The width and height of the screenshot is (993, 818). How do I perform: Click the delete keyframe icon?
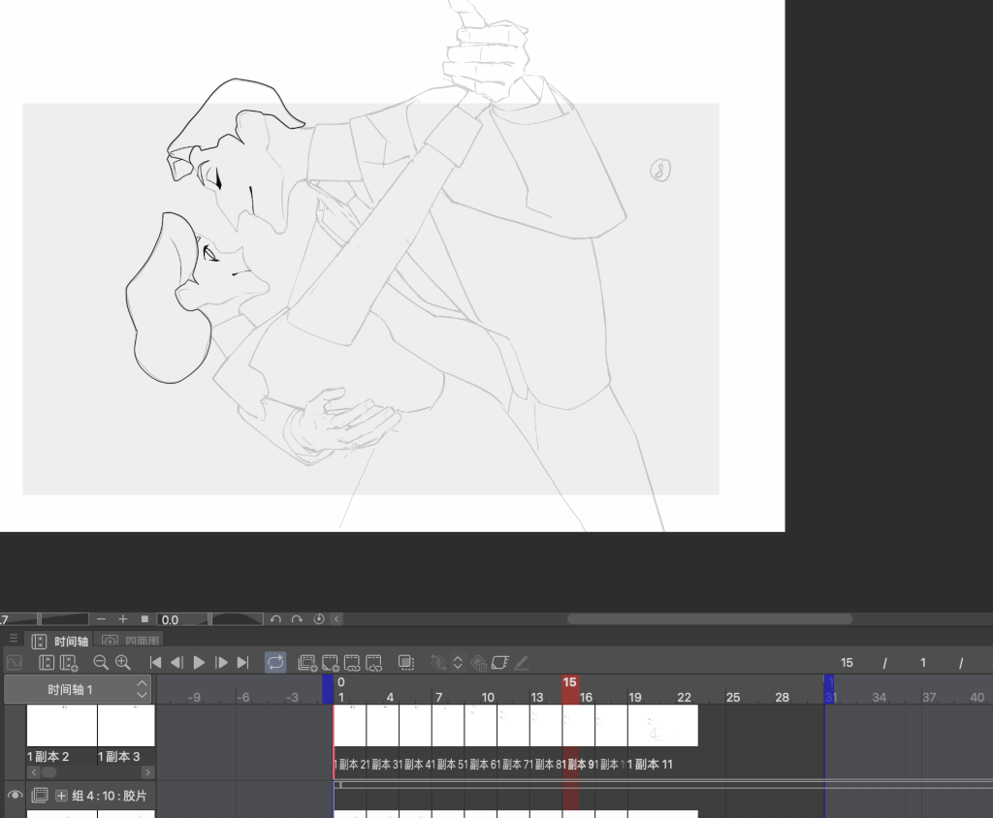coord(479,663)
